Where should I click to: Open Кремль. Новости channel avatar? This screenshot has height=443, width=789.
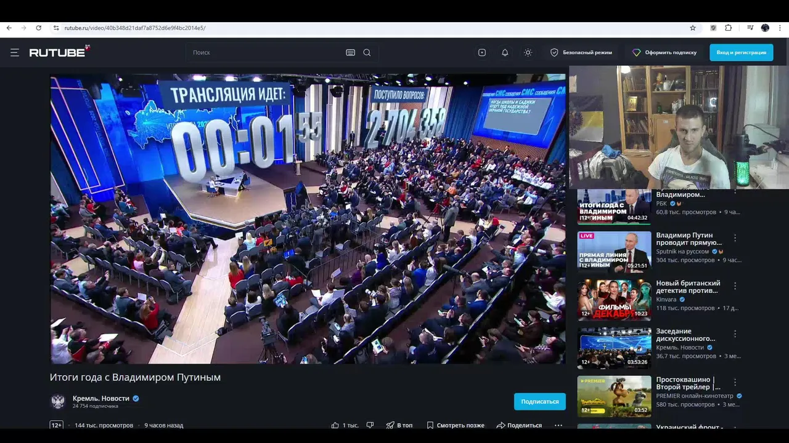tap(58, 402)
